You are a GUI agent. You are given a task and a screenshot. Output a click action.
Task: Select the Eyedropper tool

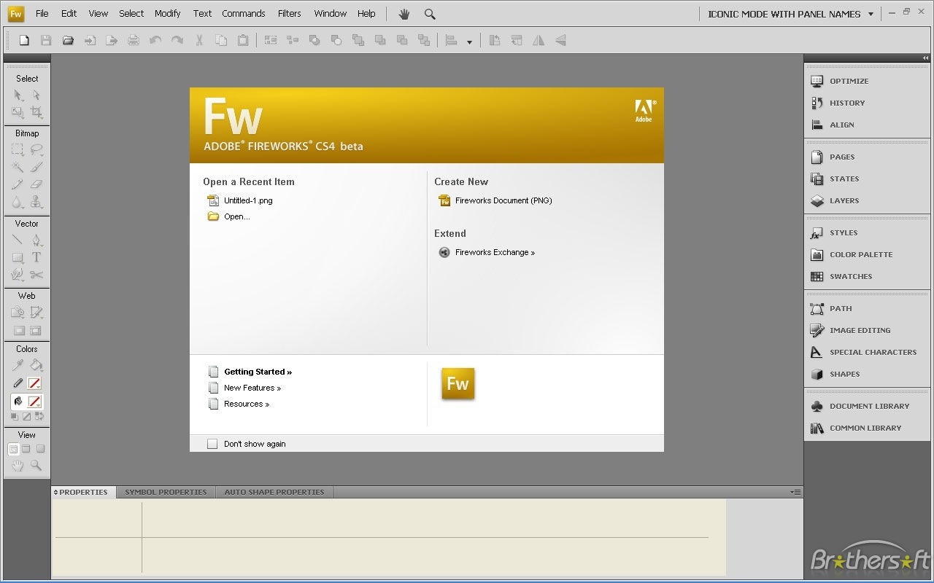pyautogui.click(x=18, y=366)
